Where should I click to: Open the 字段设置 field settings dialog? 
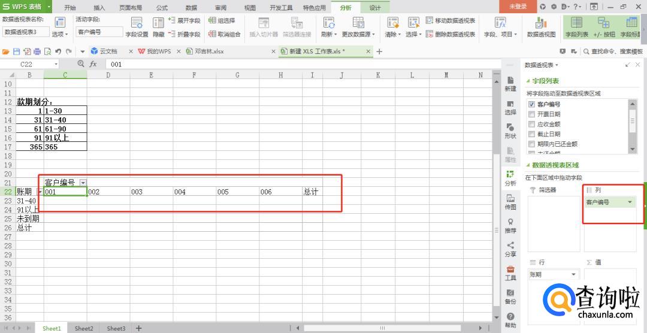(x=137, y=27)
